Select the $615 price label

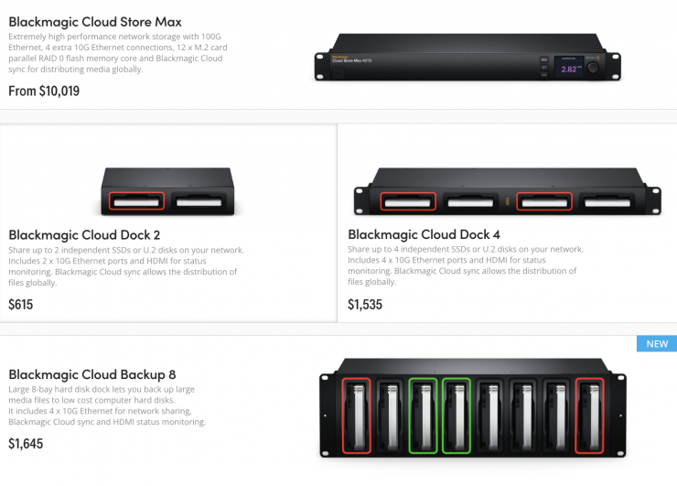[21, 304]
